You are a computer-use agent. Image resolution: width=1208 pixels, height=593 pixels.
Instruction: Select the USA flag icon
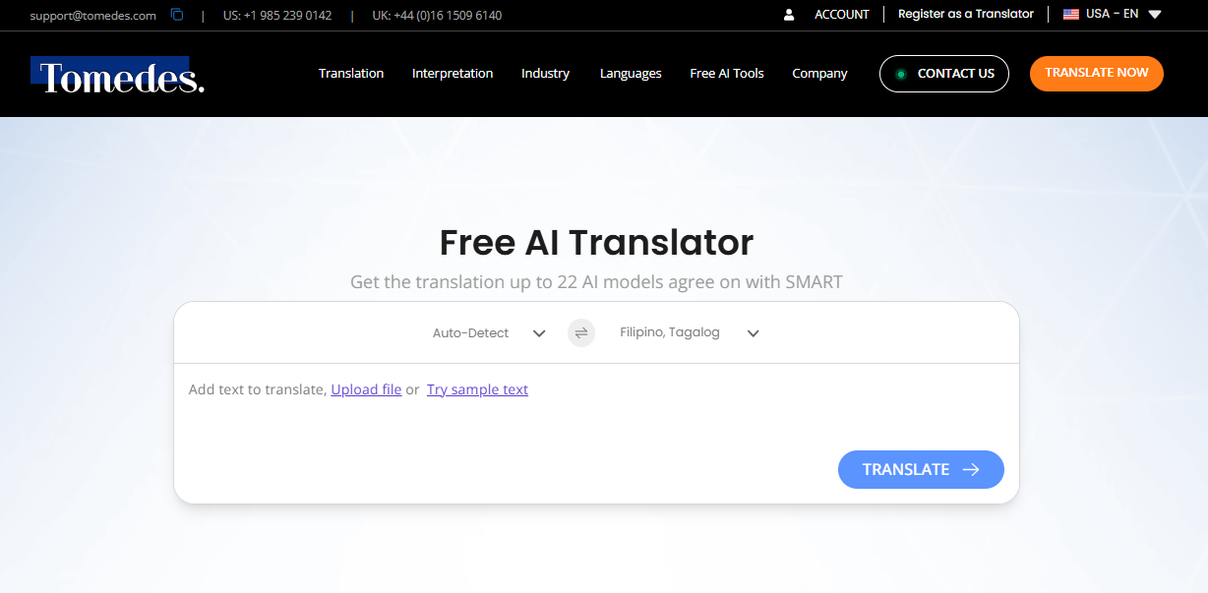(1071, 15)
